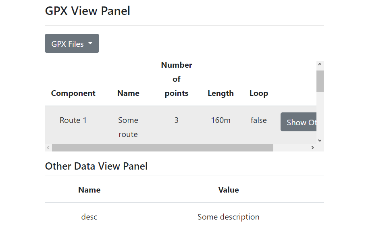Click the Number of points column header
Viewport: 389px width, 226px height.
pyautogui.click(x=177, y=79)
